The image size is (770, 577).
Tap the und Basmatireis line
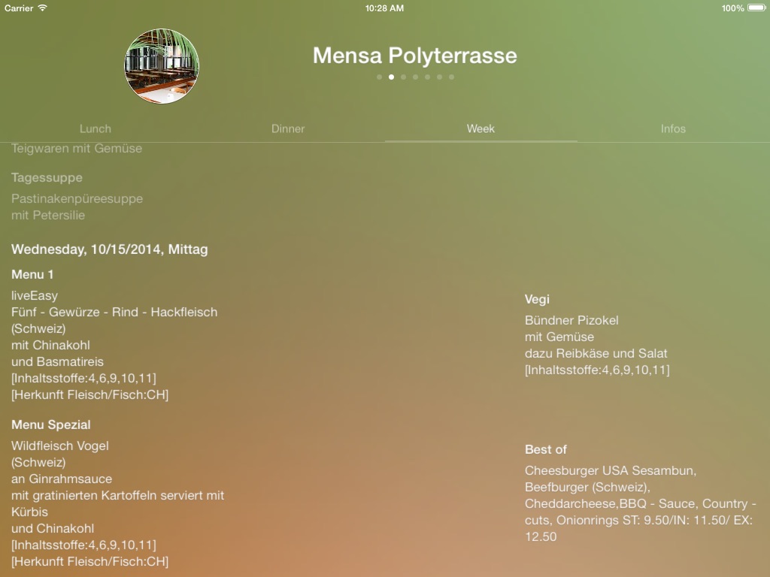(x=57, y=361)
